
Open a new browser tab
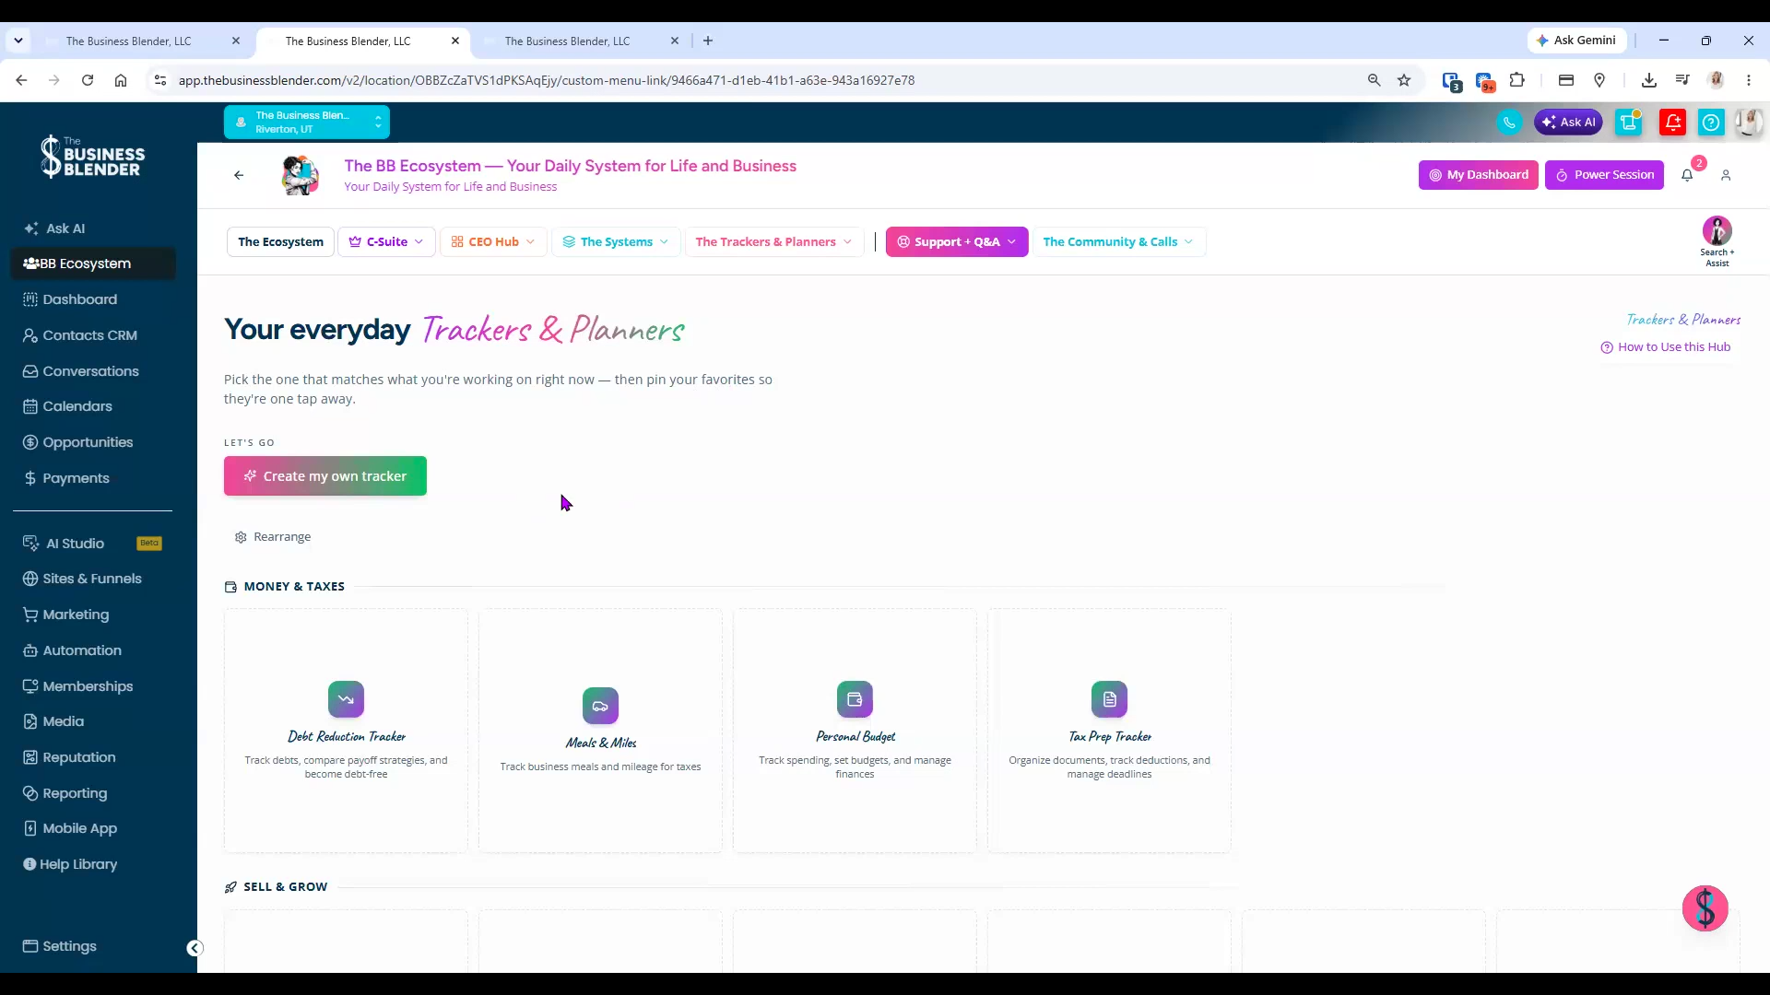(x=708, y=41)
